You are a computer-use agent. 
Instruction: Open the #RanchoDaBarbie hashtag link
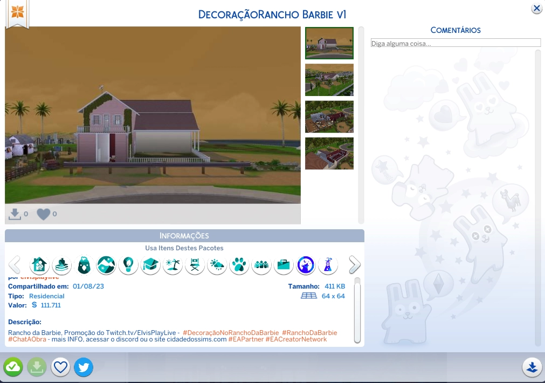click(x=309, y=333)
